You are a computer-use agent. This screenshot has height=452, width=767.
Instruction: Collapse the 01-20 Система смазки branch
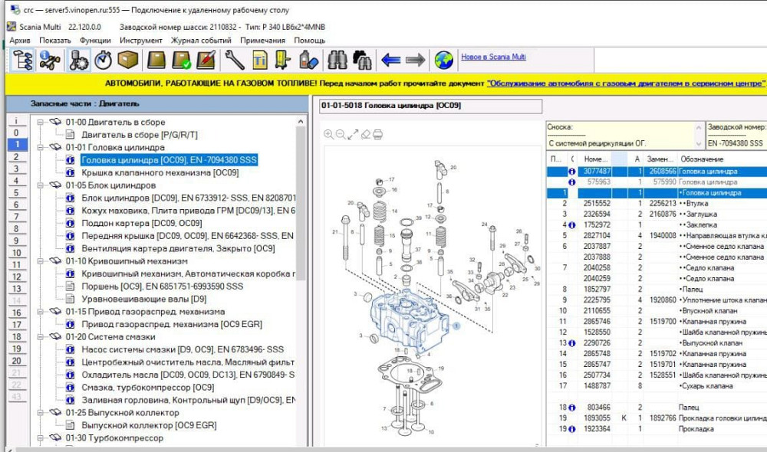coord(40,337)
